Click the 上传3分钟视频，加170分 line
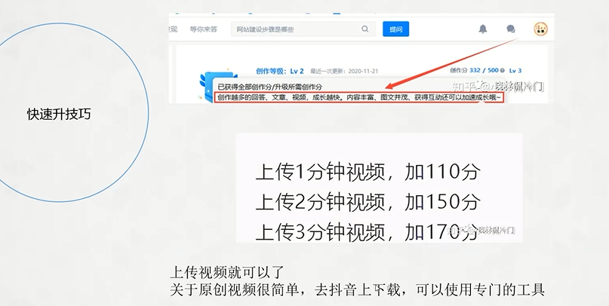Screen dimensions: 609x306 point(367,231)
